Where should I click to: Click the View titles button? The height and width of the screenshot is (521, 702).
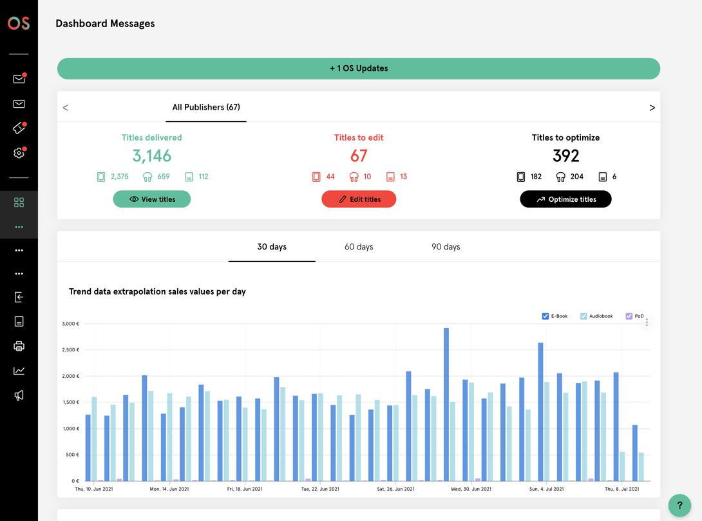coord(152,199)
